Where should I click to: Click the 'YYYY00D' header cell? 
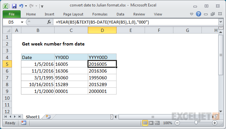[x=102, y=57]
